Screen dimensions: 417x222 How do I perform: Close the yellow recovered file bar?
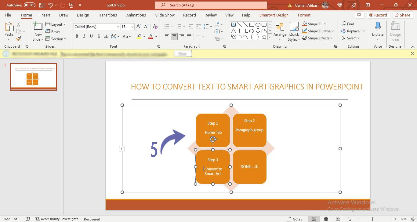click(412, 53)
